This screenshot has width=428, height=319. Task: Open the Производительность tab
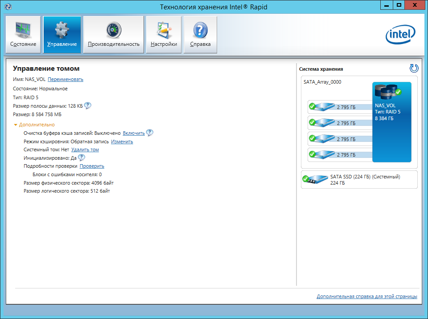tap(114, 34)
